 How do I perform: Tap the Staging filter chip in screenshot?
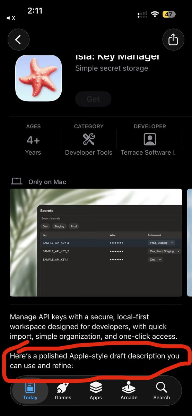[x=59, y=226]
